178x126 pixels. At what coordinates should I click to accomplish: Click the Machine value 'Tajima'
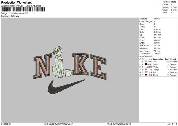click(x=157, y=19)
